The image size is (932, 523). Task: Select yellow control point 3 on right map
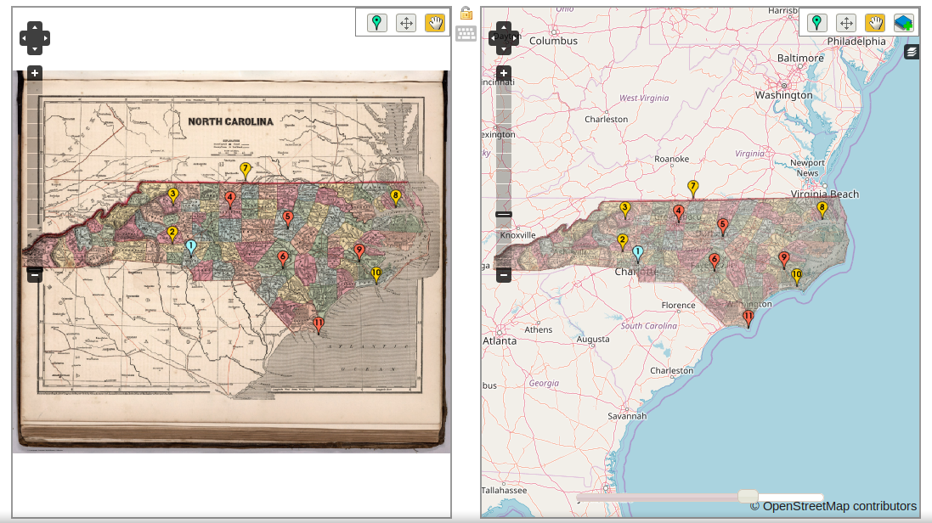[624, 210]
